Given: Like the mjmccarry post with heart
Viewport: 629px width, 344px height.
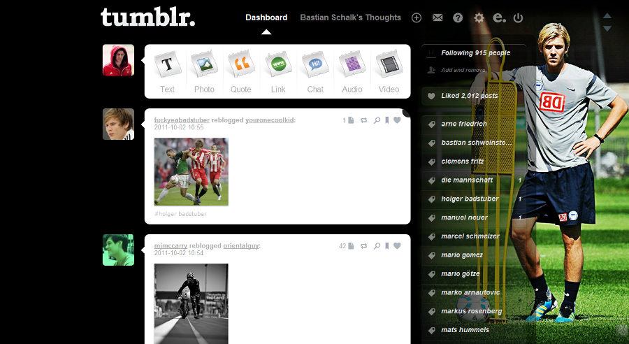Looking at the screenshot, I should 397,245.
